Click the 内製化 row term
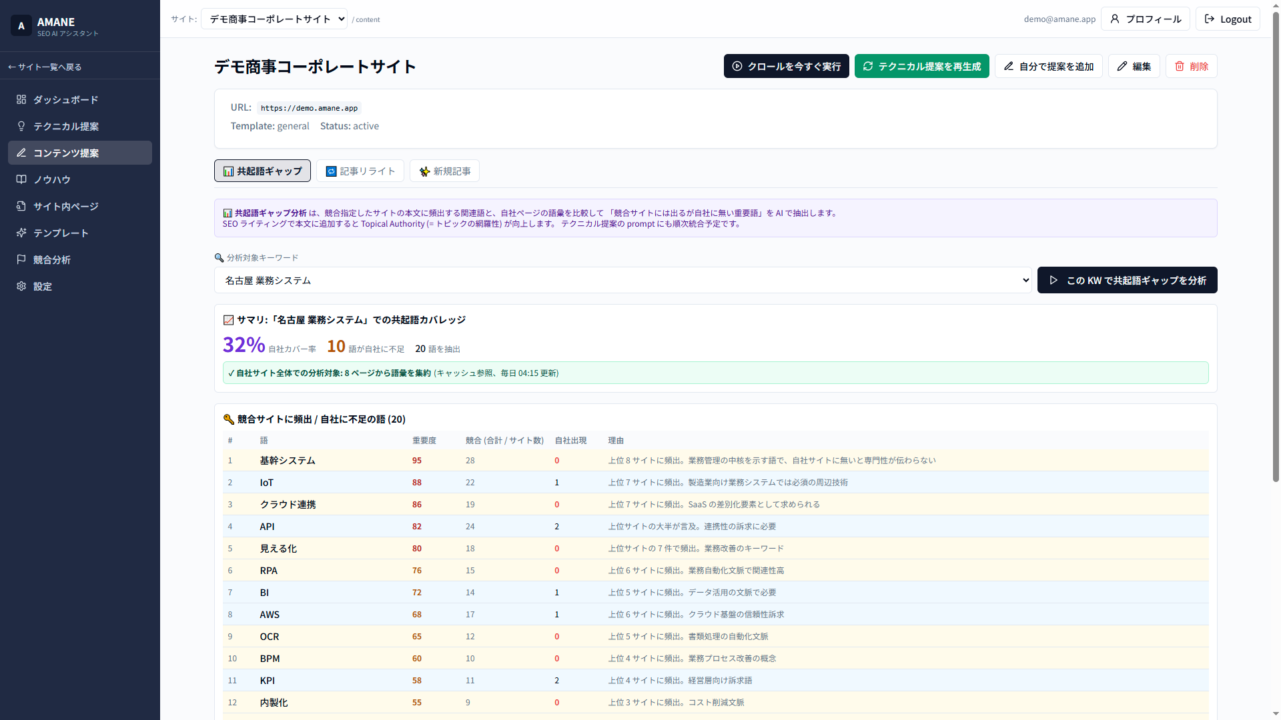 (x=274, y=703)
